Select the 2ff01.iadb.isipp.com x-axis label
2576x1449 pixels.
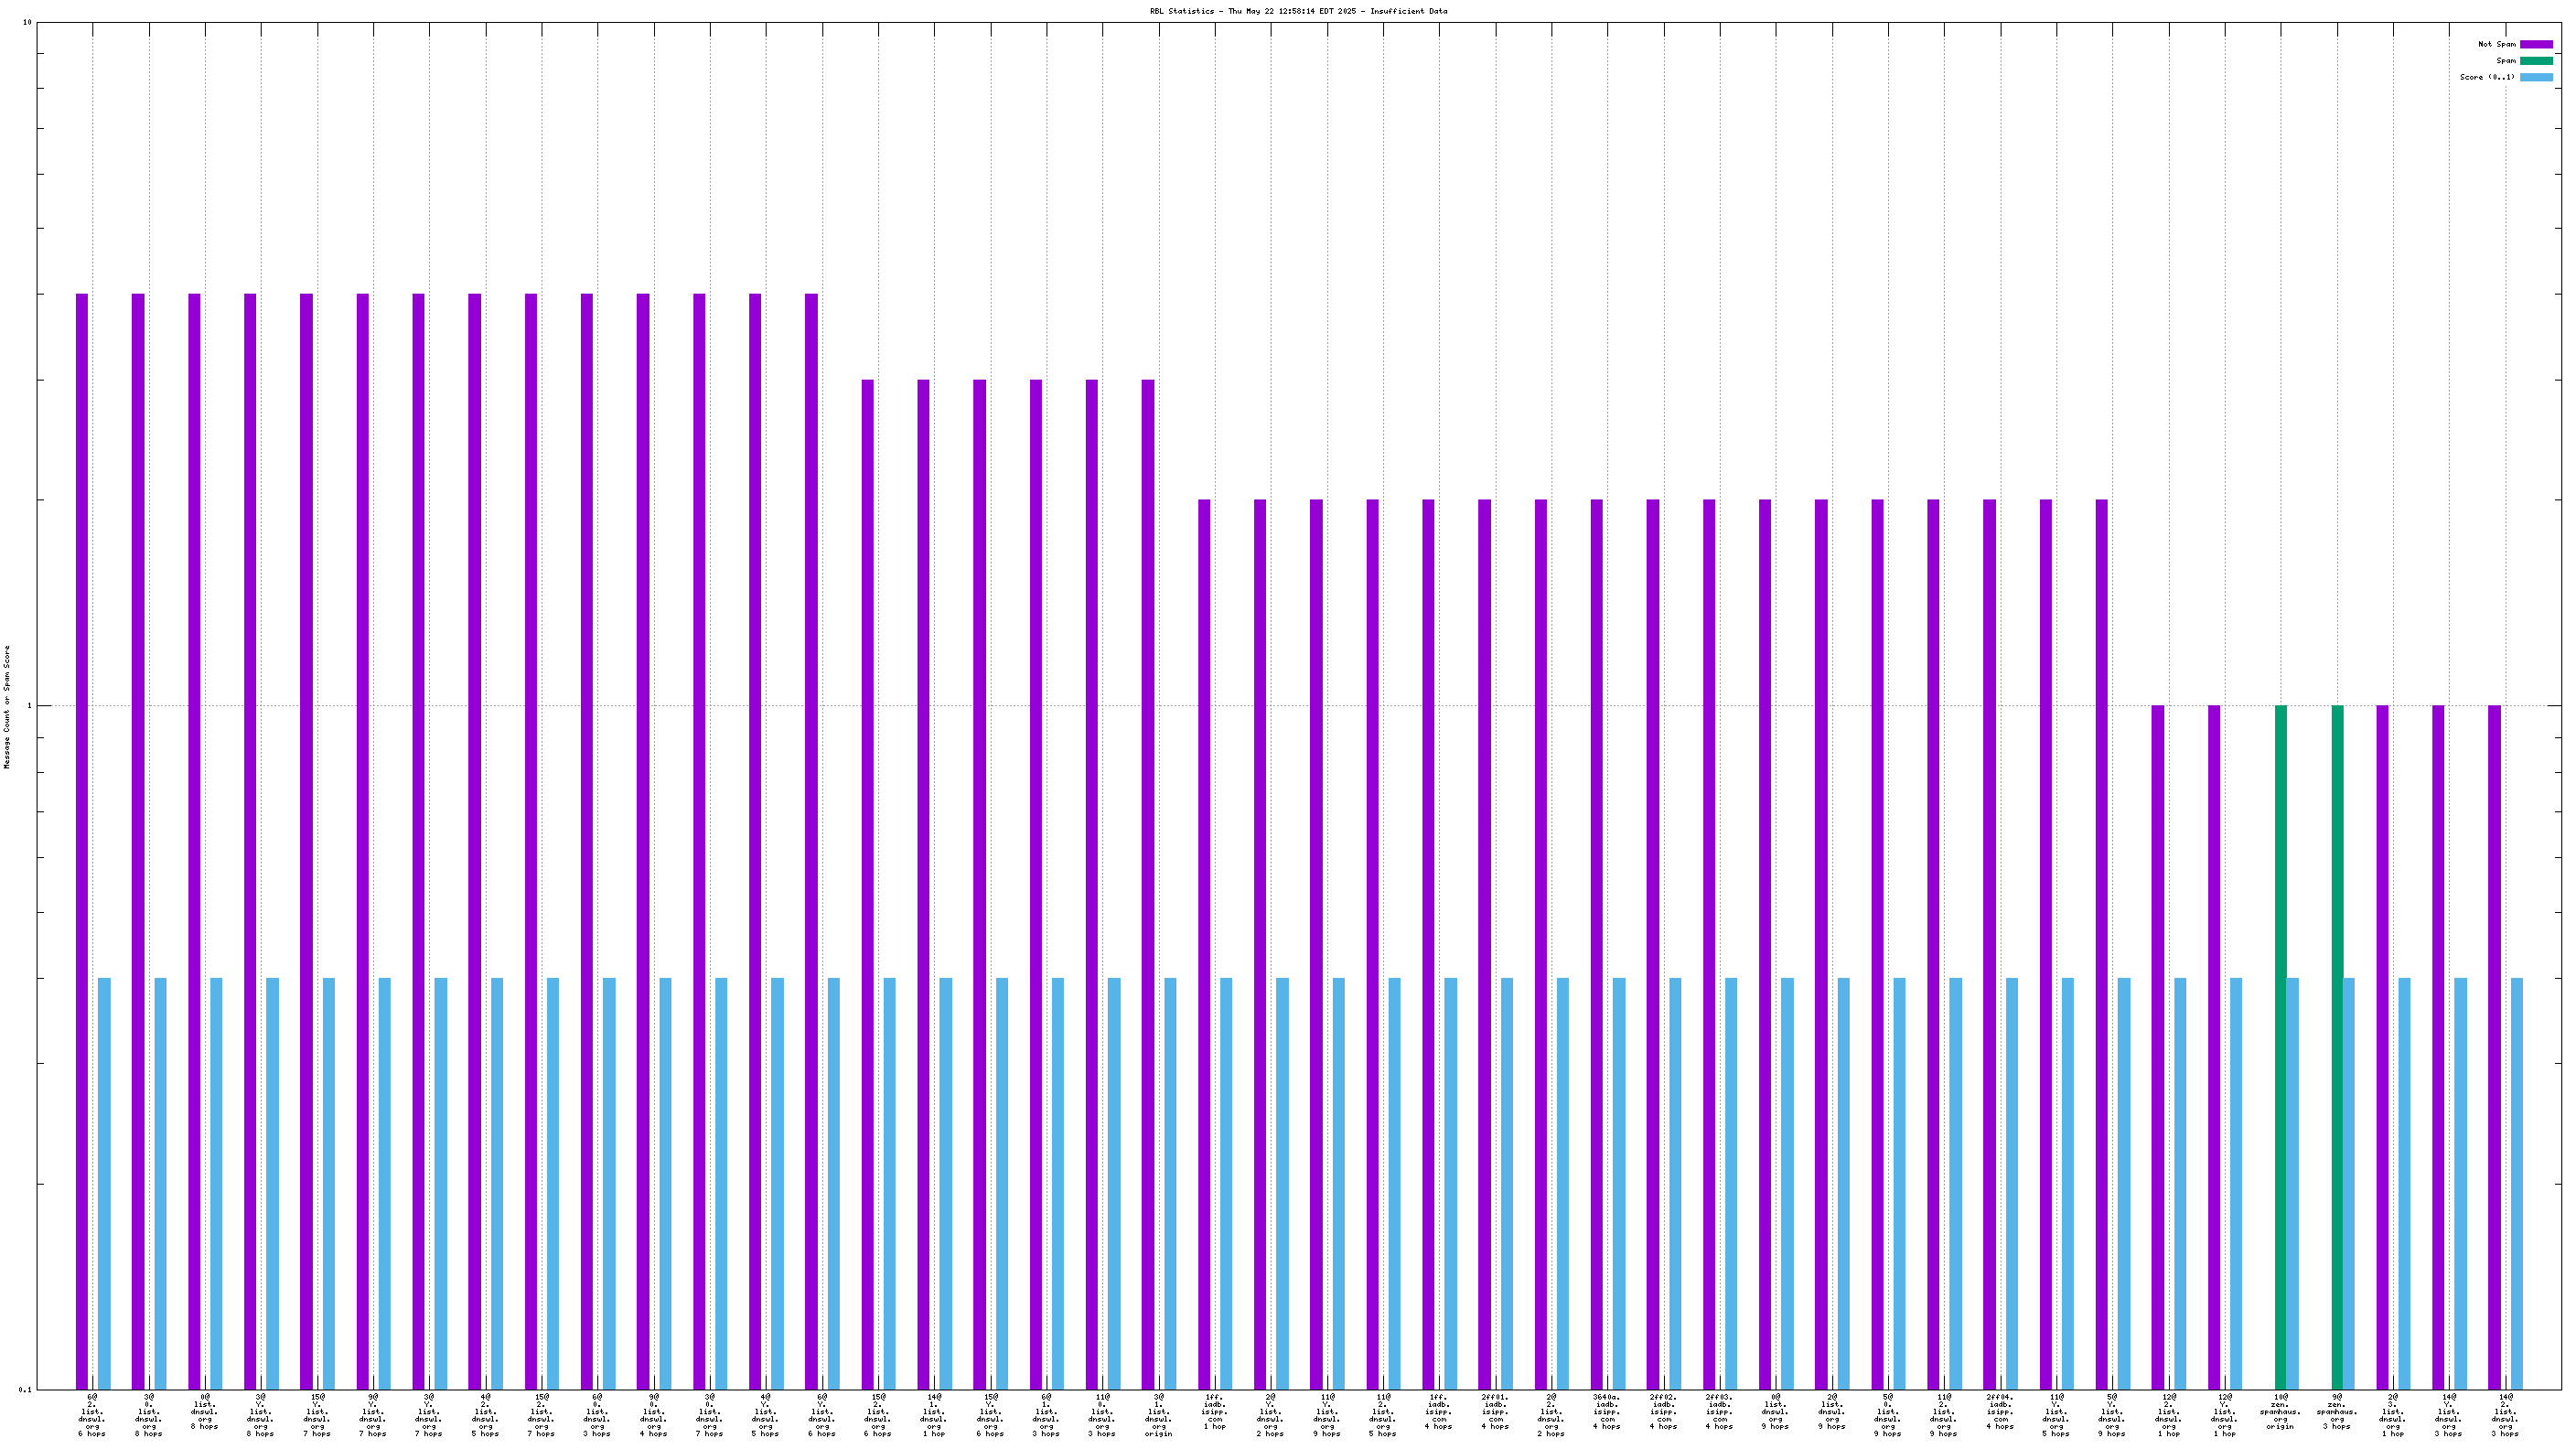[1495, 1411]
